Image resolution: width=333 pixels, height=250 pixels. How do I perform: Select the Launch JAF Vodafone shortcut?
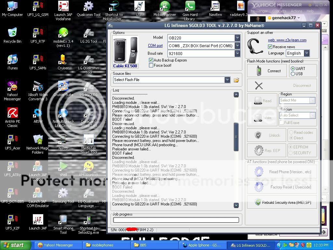coord(63,11)
